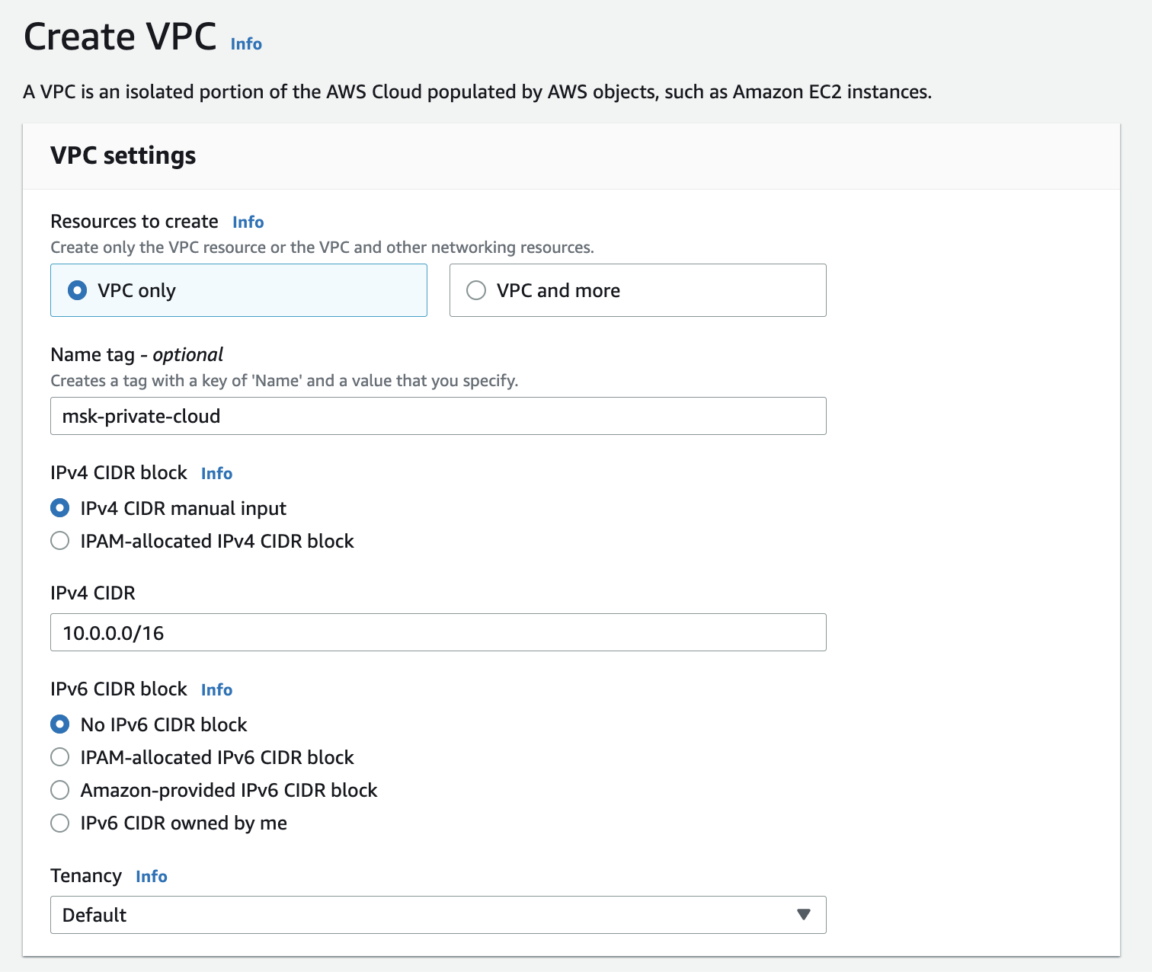Open Info link for IPv6 CIDR block

pos(216,690)
